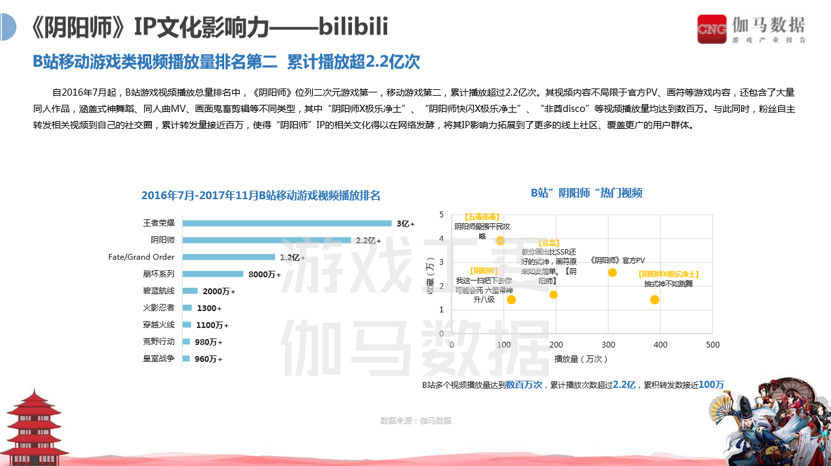
Task: Click the bar chart title 2016年7月-2017年11月B站移动游戏视频播放排名
Action: (x=261, y=195)
